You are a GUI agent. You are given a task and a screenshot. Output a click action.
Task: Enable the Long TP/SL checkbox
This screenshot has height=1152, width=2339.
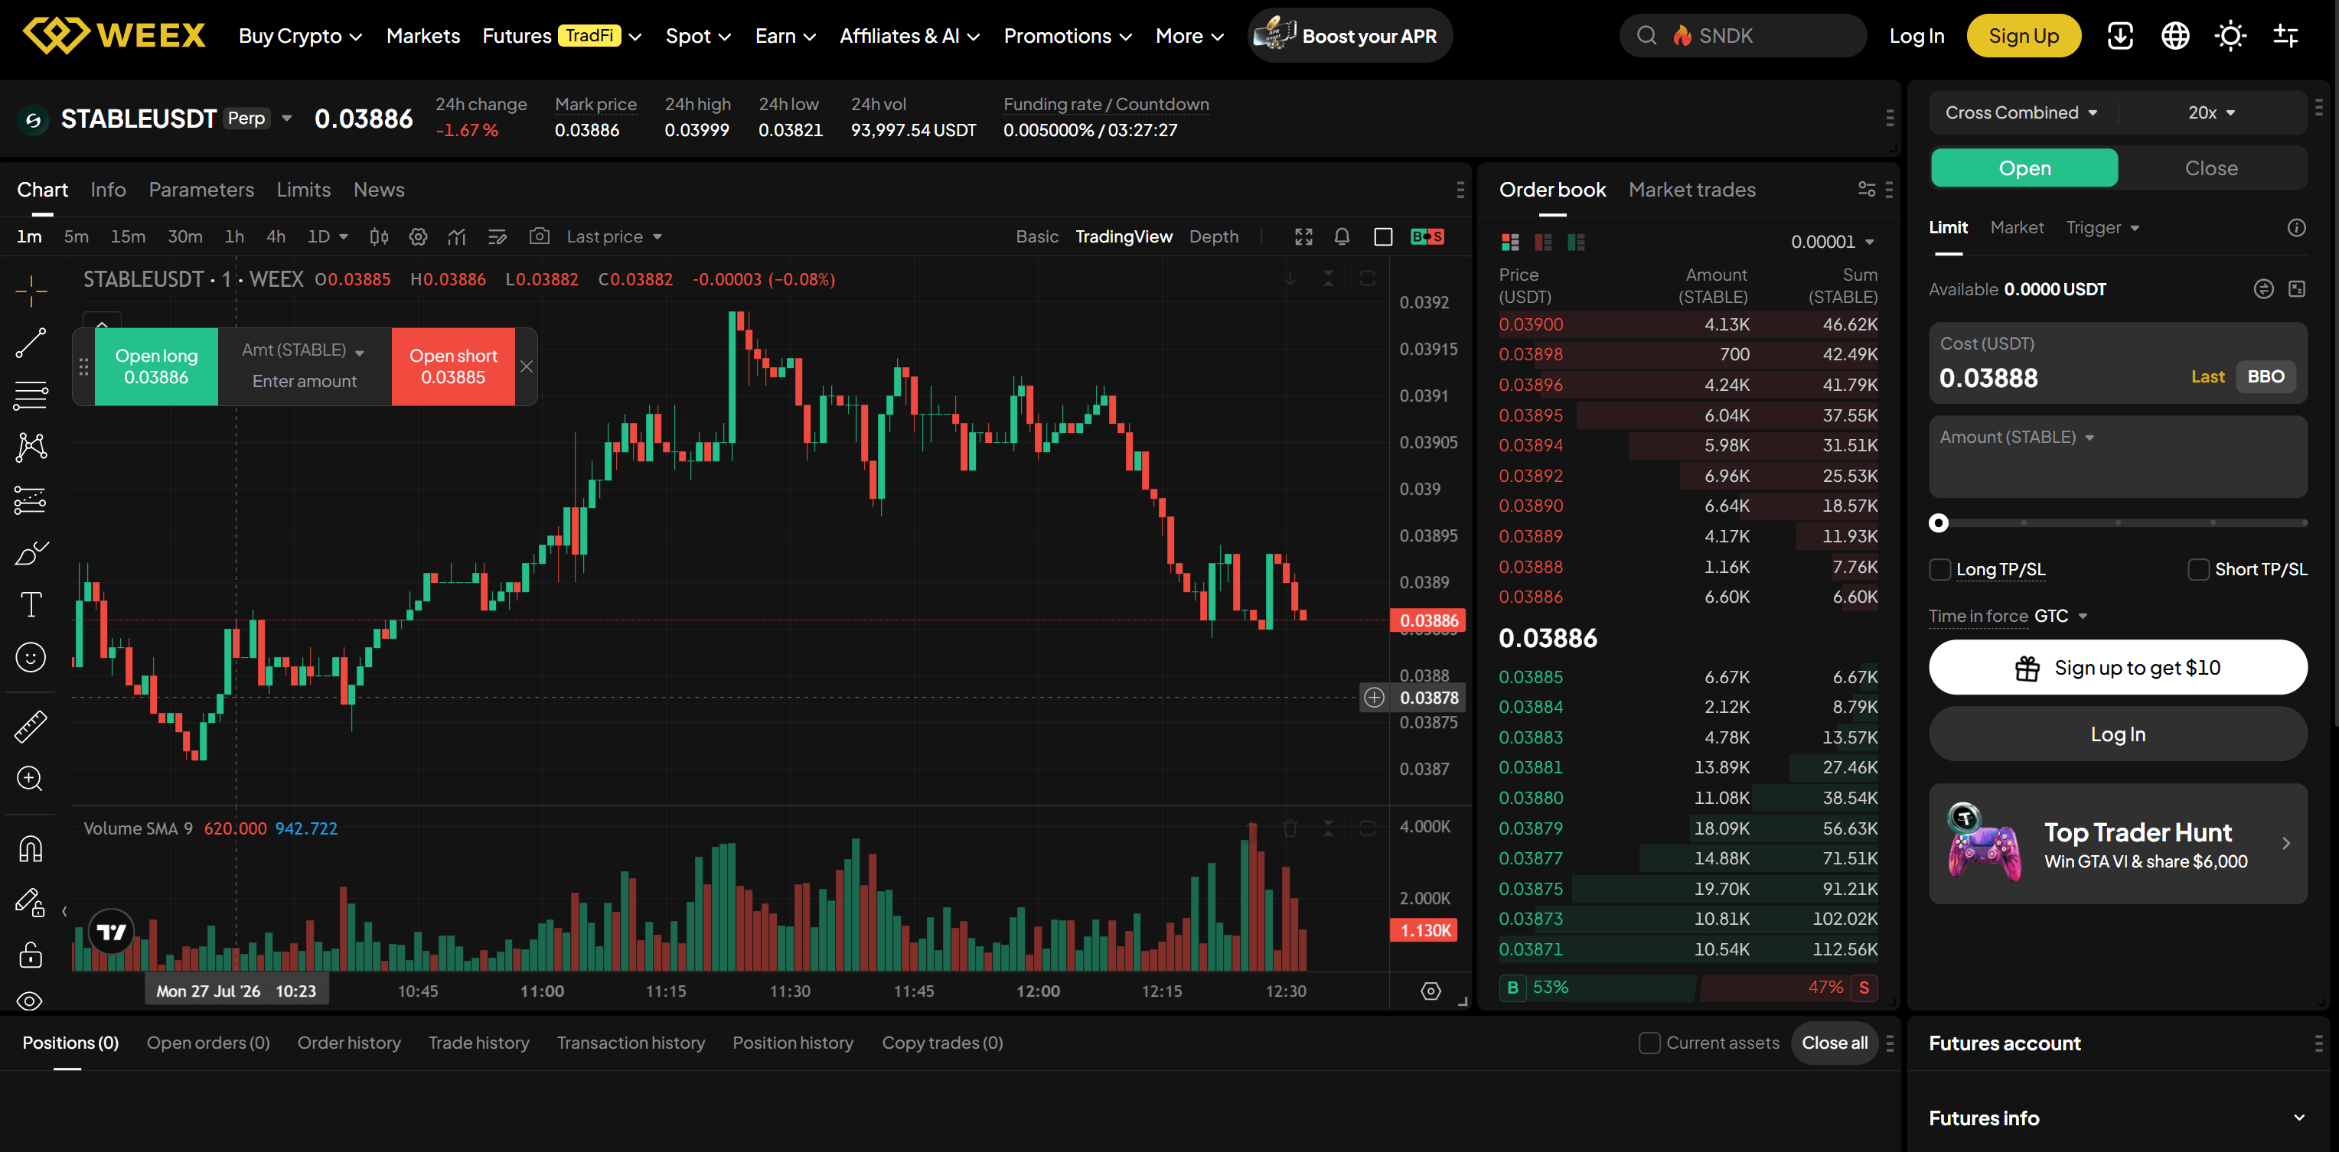[1939, 569]
